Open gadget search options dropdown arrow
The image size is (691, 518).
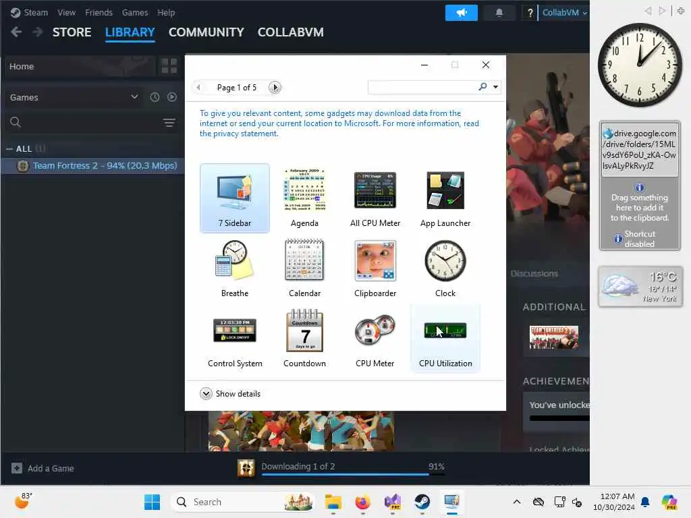pyautogui.click(x=496, y=87)
